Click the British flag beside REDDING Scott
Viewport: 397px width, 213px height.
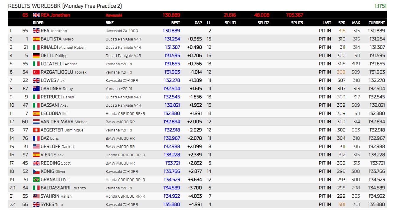pyautogui.click(x=36, y=163)
